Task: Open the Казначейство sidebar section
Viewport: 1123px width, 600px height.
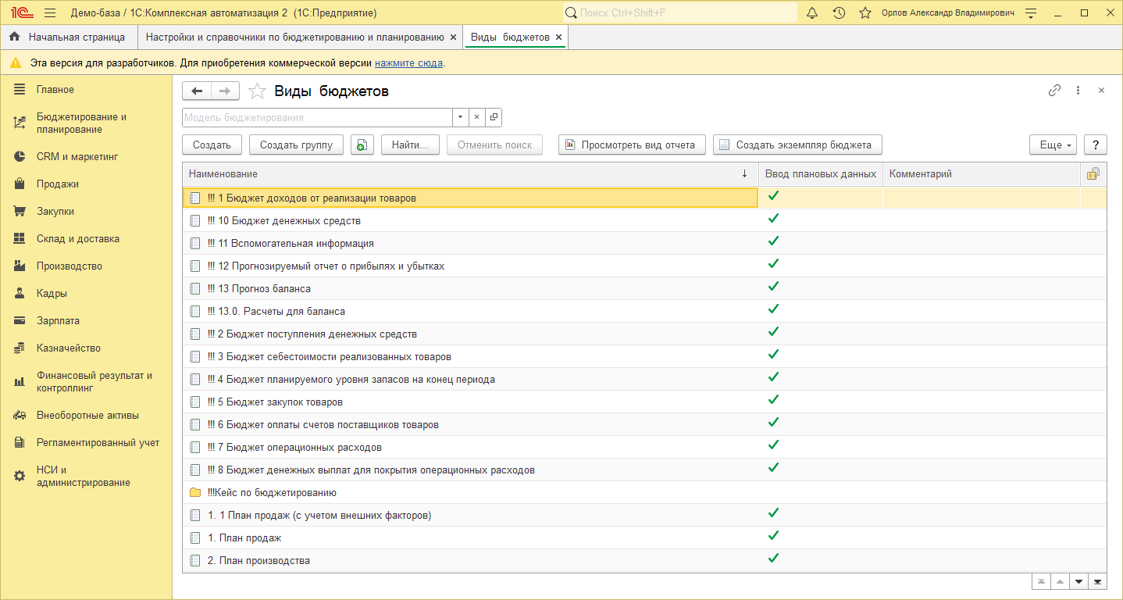Action: click(x=69, y=348)
